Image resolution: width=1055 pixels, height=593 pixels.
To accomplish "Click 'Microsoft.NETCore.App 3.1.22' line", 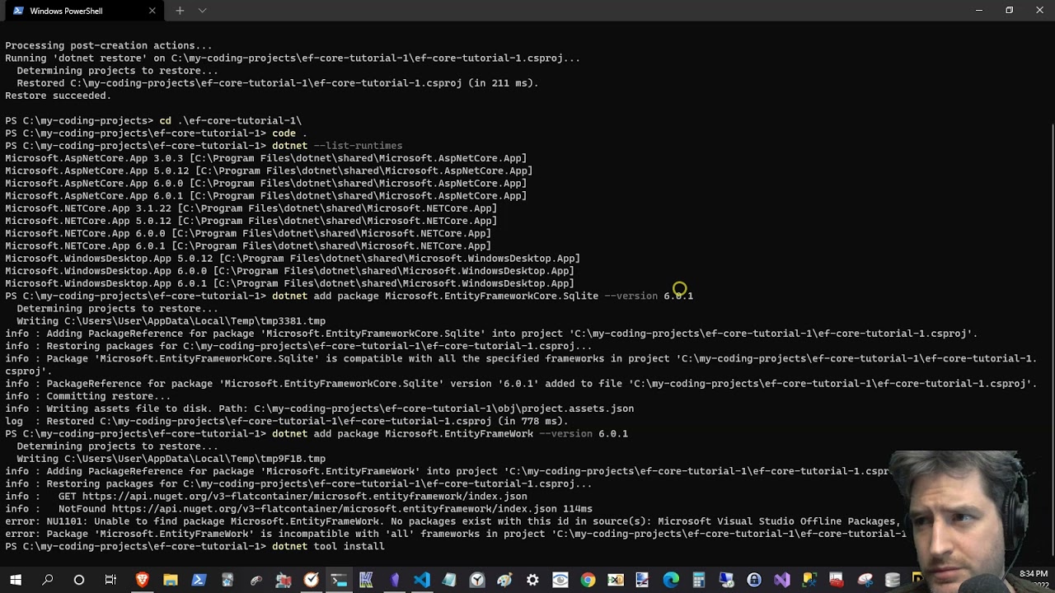I will [x=251, y=208].
